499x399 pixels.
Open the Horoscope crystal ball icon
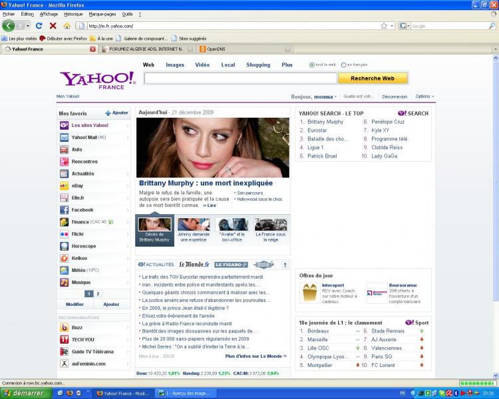tap(64, 246)
